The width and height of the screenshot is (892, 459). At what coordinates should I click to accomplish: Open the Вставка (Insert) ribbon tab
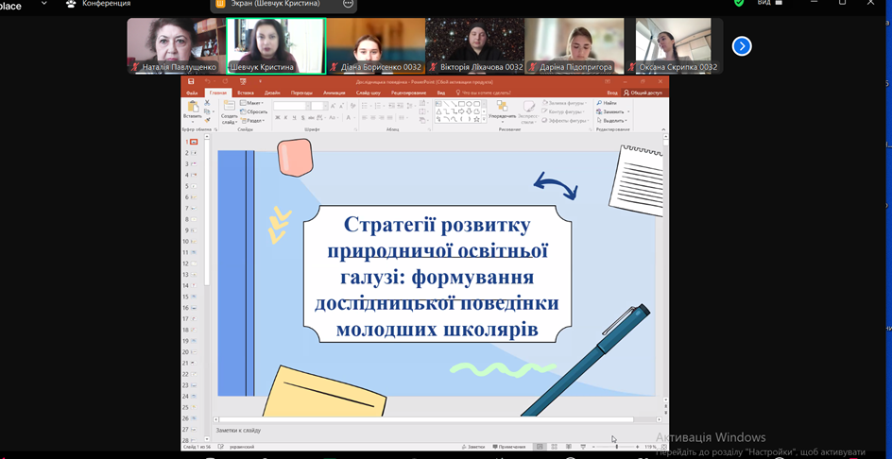click(x=246, y=93)
